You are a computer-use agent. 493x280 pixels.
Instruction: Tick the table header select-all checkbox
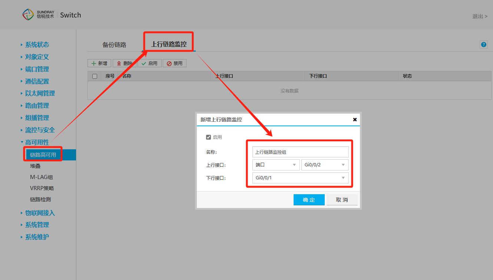[x=95, y=76]
